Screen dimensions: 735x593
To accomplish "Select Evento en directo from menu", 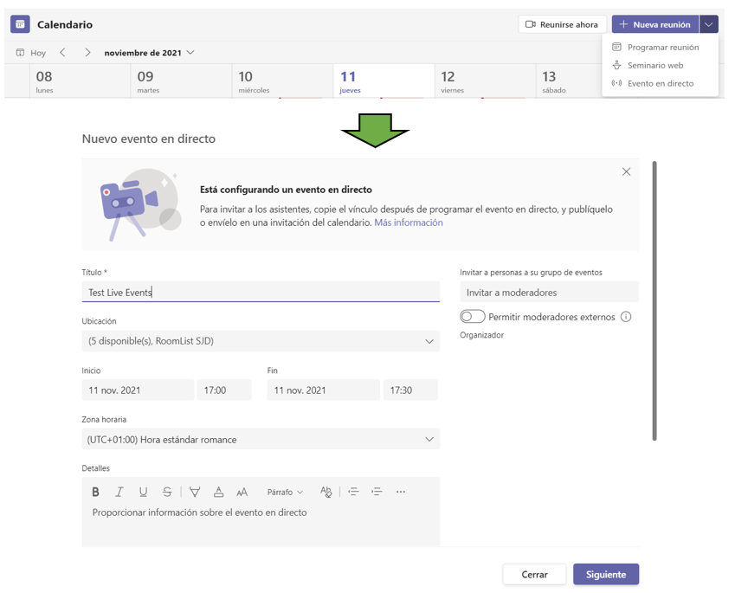I will pos(660,84).
